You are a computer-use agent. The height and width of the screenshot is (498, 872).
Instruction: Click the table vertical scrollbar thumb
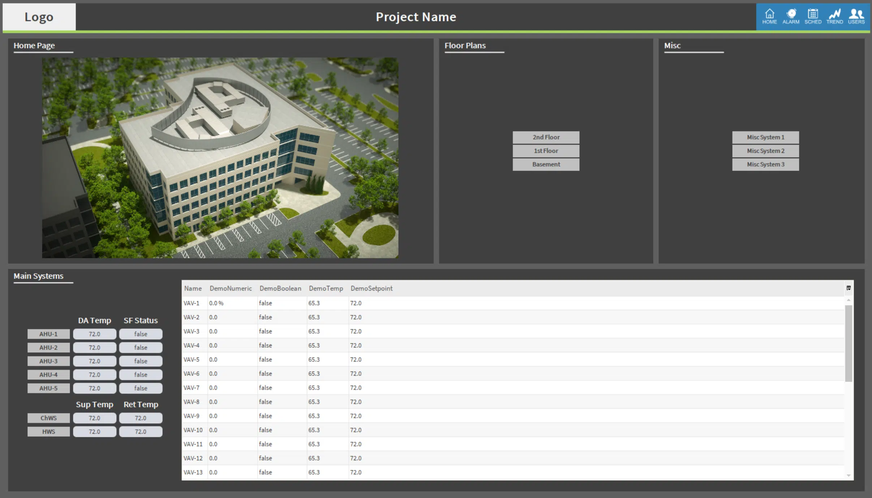coord(849,343)
